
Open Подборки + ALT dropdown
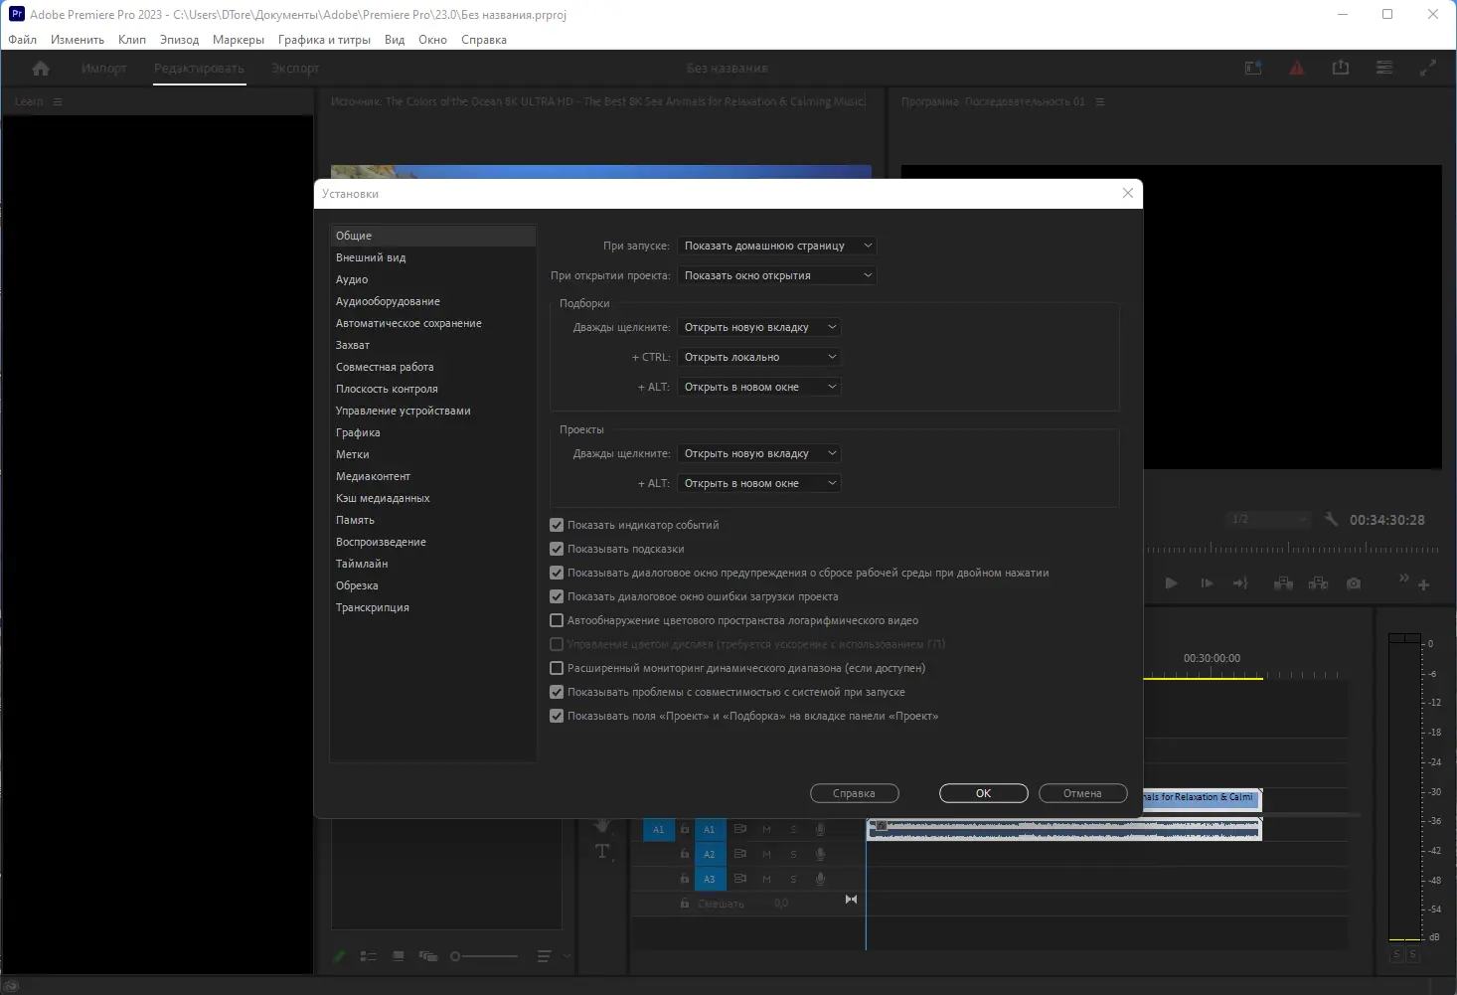[x=759, y=387]
